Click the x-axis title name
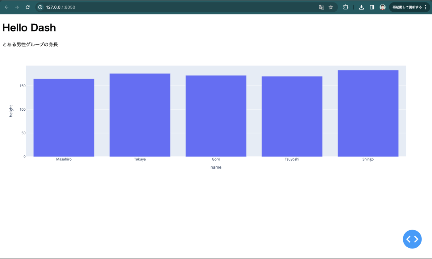Screen dimensions: 432x259 tap(216, 167)
